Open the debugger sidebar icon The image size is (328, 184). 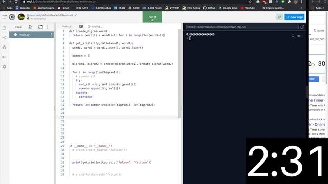[x=5, y=57]
